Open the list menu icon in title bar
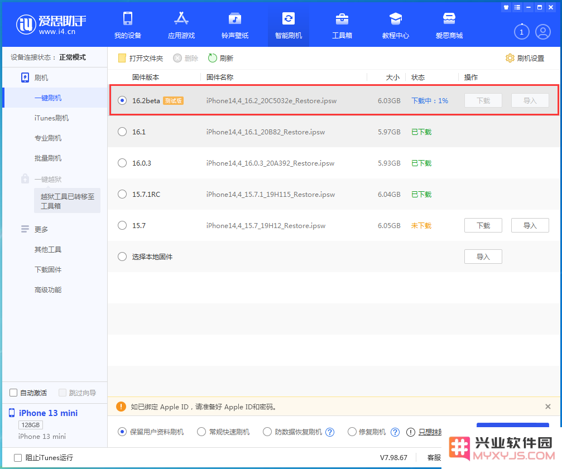Viewport: 562px width, 469px height. tap(517, 7)
